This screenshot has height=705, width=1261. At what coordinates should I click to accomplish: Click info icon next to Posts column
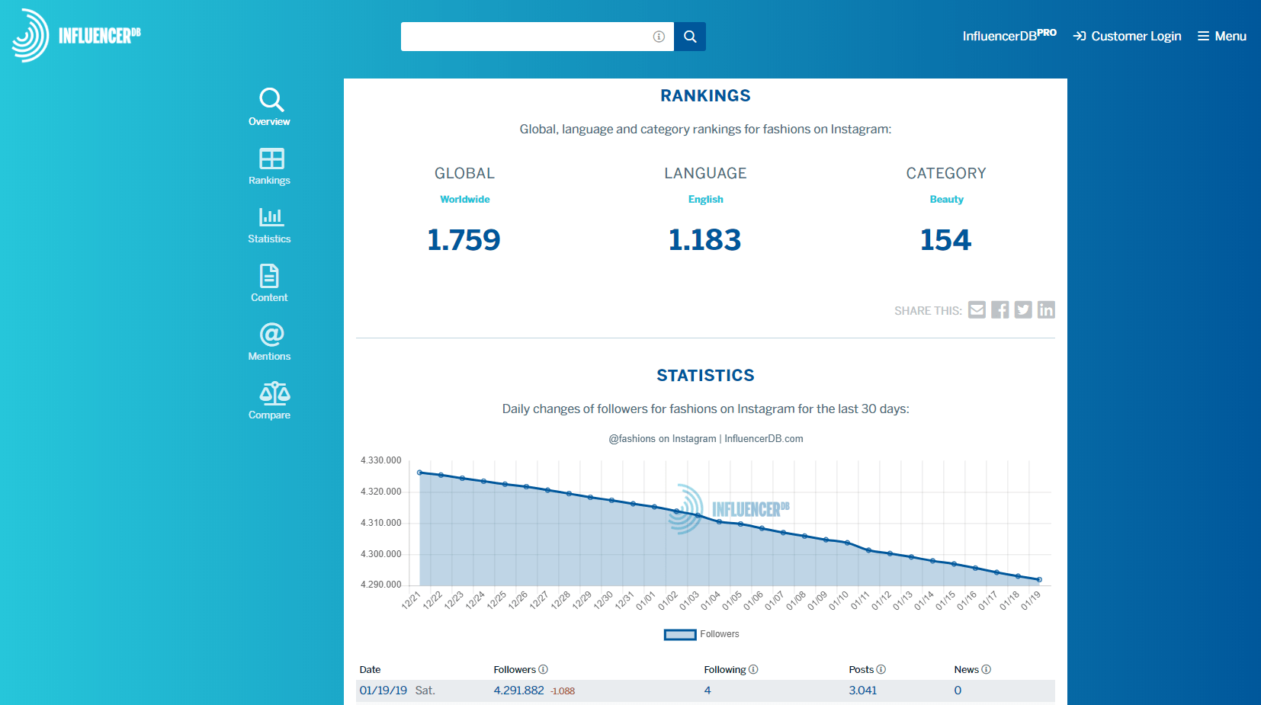(881, 669)
